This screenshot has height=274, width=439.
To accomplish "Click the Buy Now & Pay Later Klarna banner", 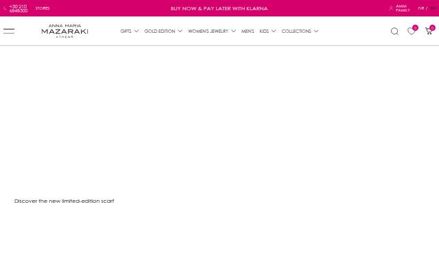I will tap(219, 8).
